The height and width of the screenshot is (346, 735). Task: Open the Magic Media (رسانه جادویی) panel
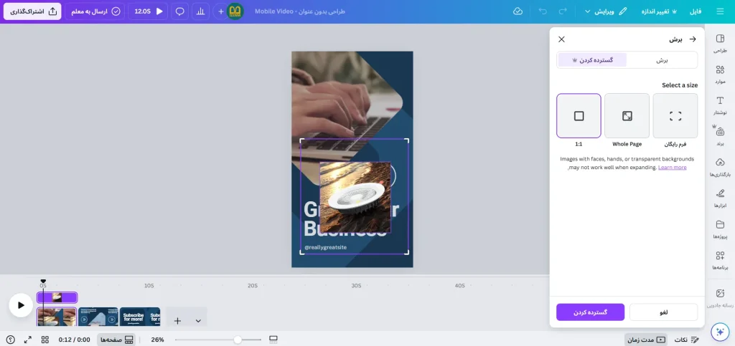(720, 298)
